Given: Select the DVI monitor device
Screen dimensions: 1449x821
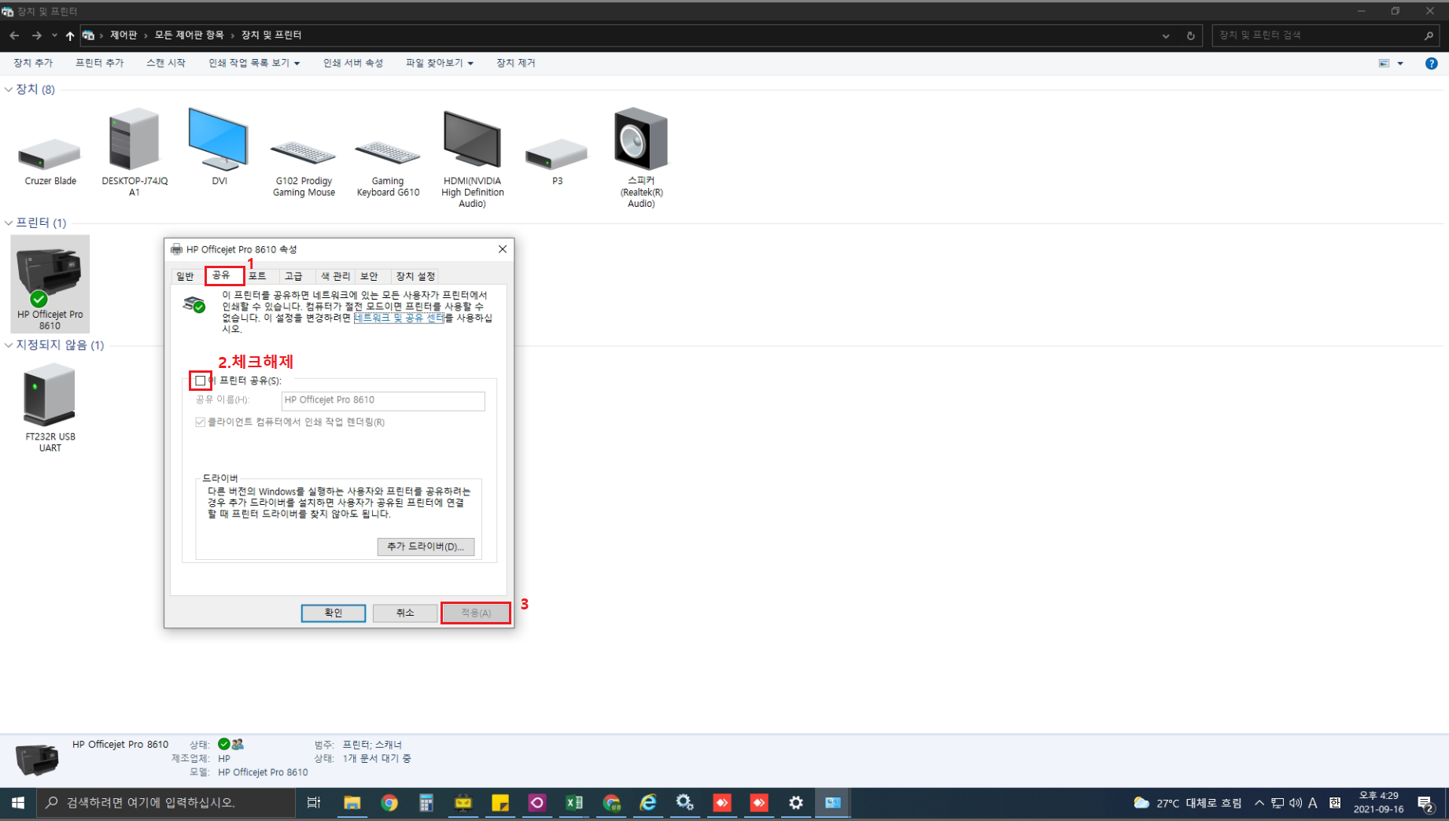Looking at the screenshot, I should click(x=218, y=139).
